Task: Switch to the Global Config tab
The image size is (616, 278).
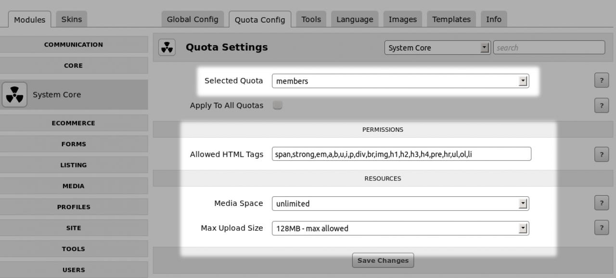Action: pyautogui.click(x=192, y=19)
